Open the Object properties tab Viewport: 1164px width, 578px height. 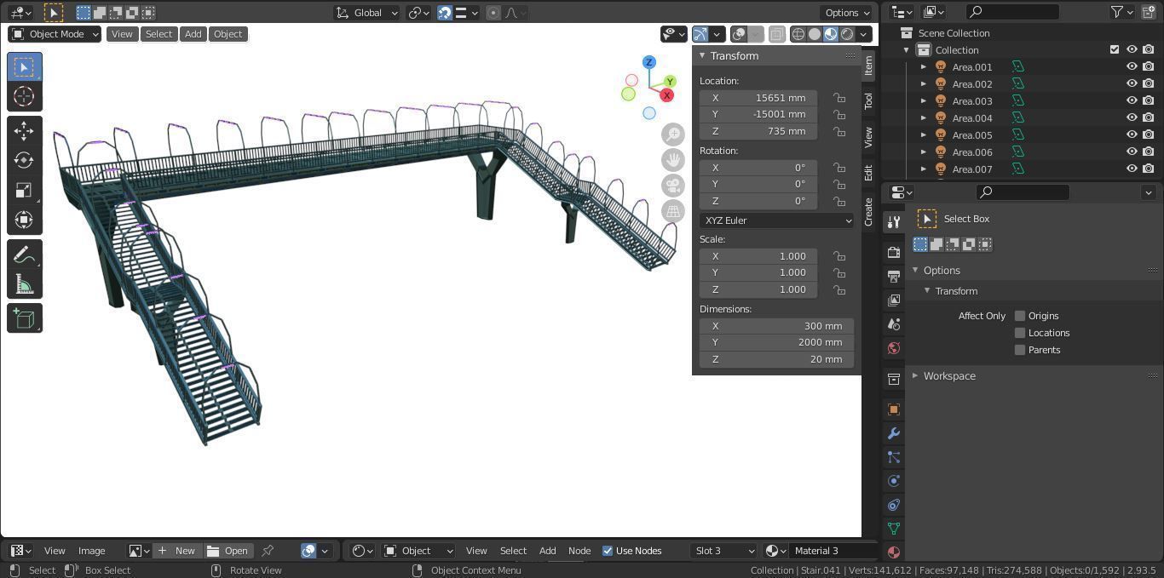(894, 409)
